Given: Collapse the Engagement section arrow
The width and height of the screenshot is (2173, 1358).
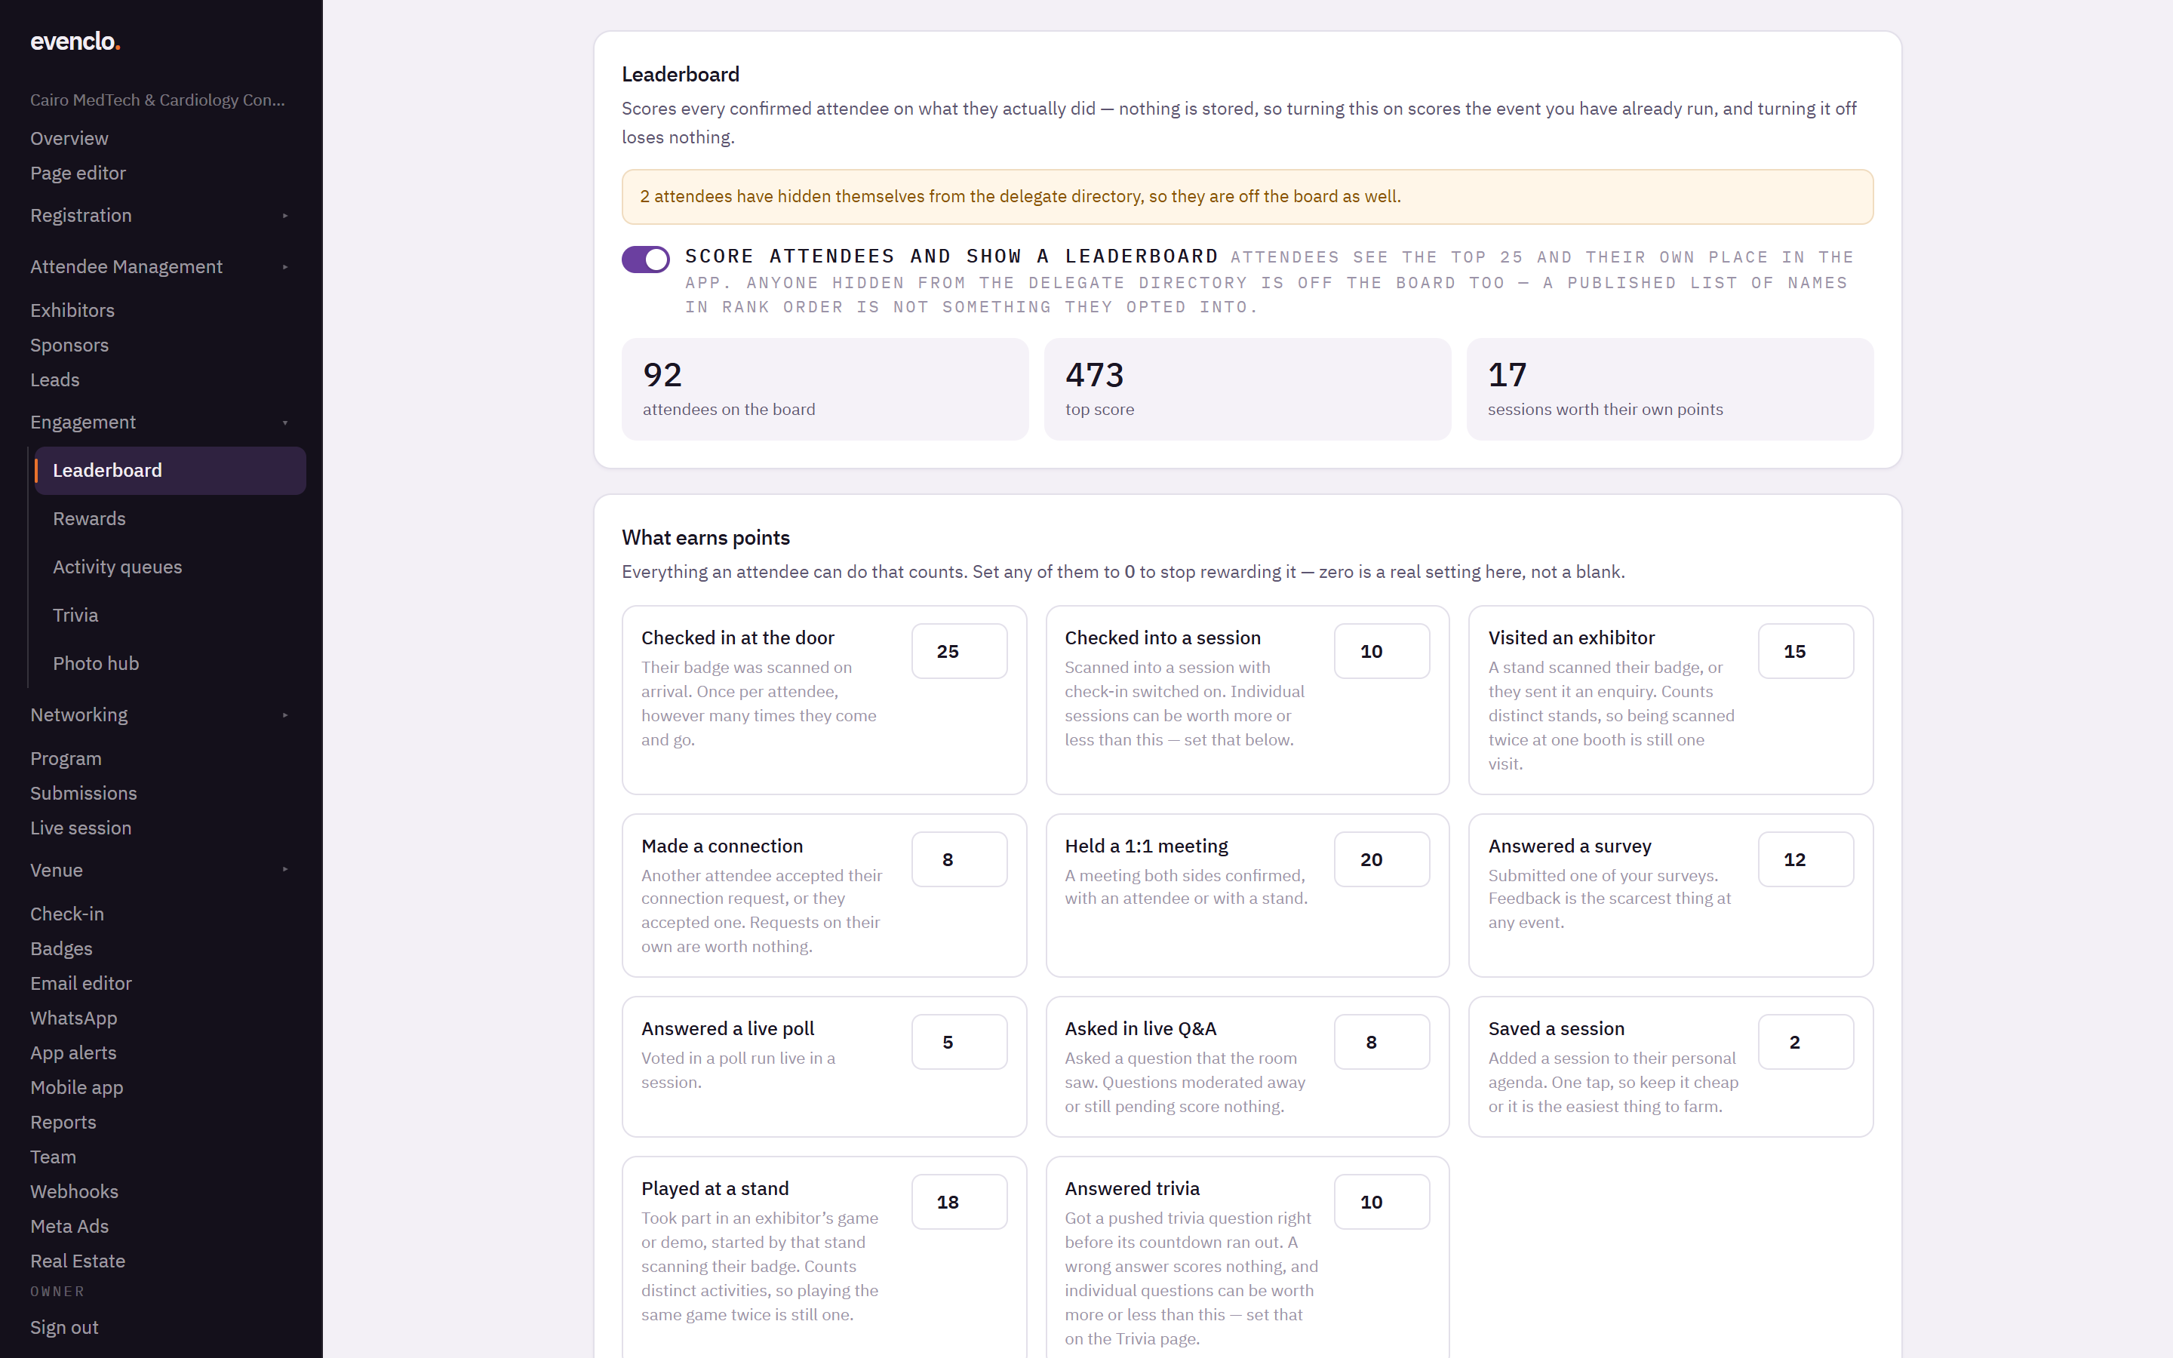Looking at the screenshot, I should (285, 422).
